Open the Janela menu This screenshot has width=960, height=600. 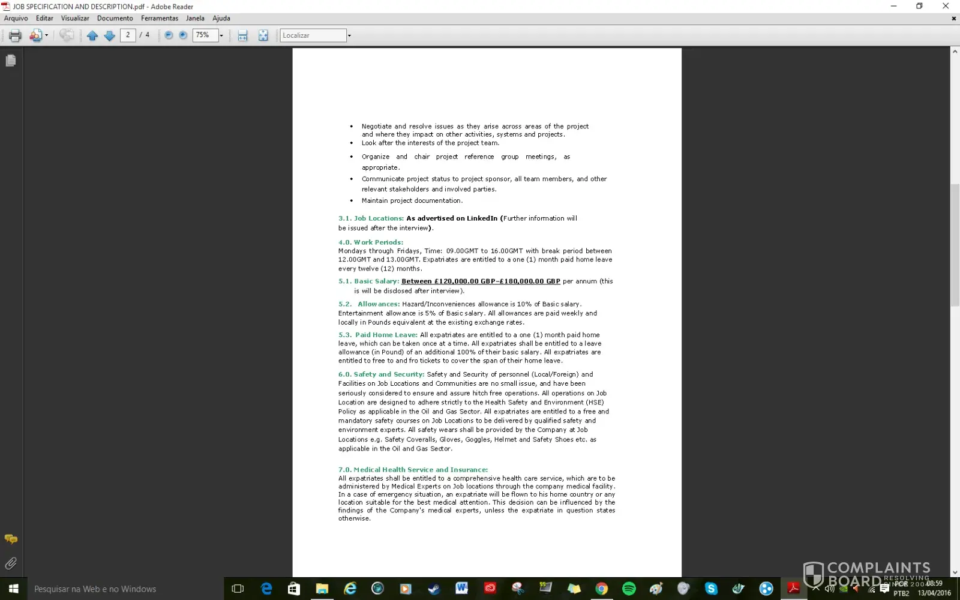coord(195,18)
